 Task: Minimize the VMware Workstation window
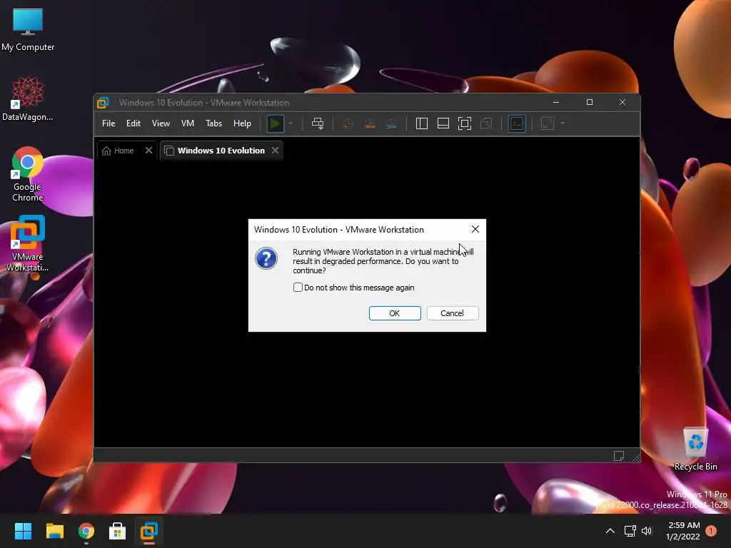coord(555,102)
